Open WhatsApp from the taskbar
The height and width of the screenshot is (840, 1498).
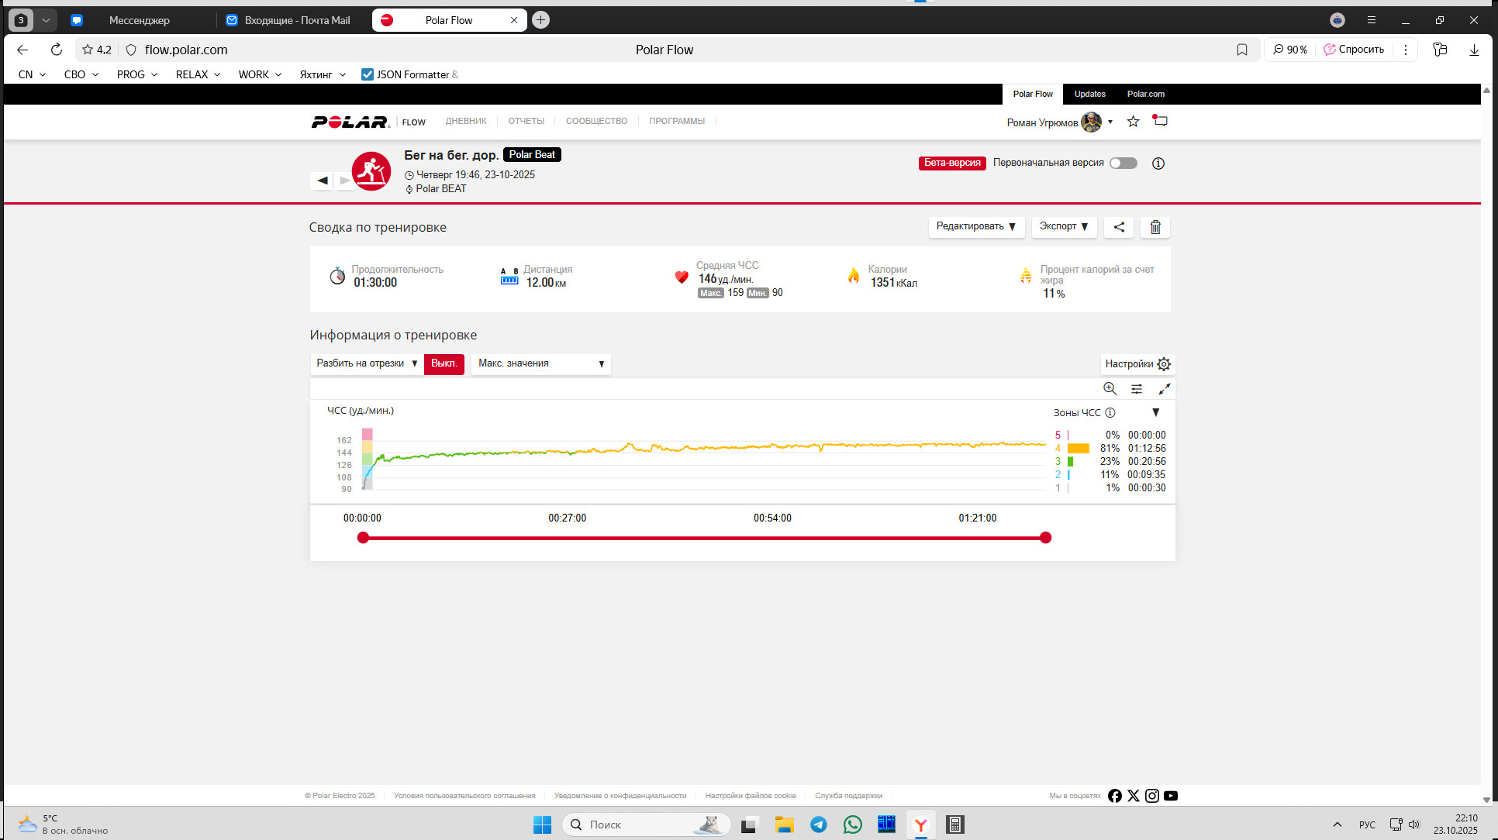[853, 825]
